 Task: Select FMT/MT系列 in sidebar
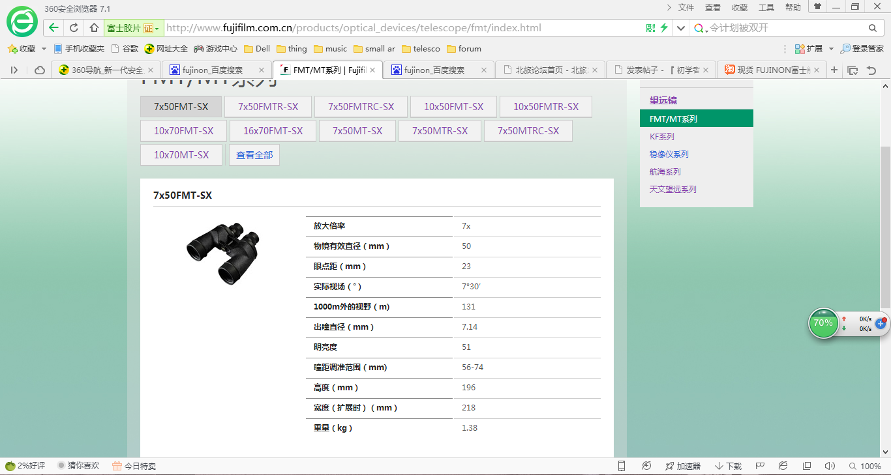point(697,119)
